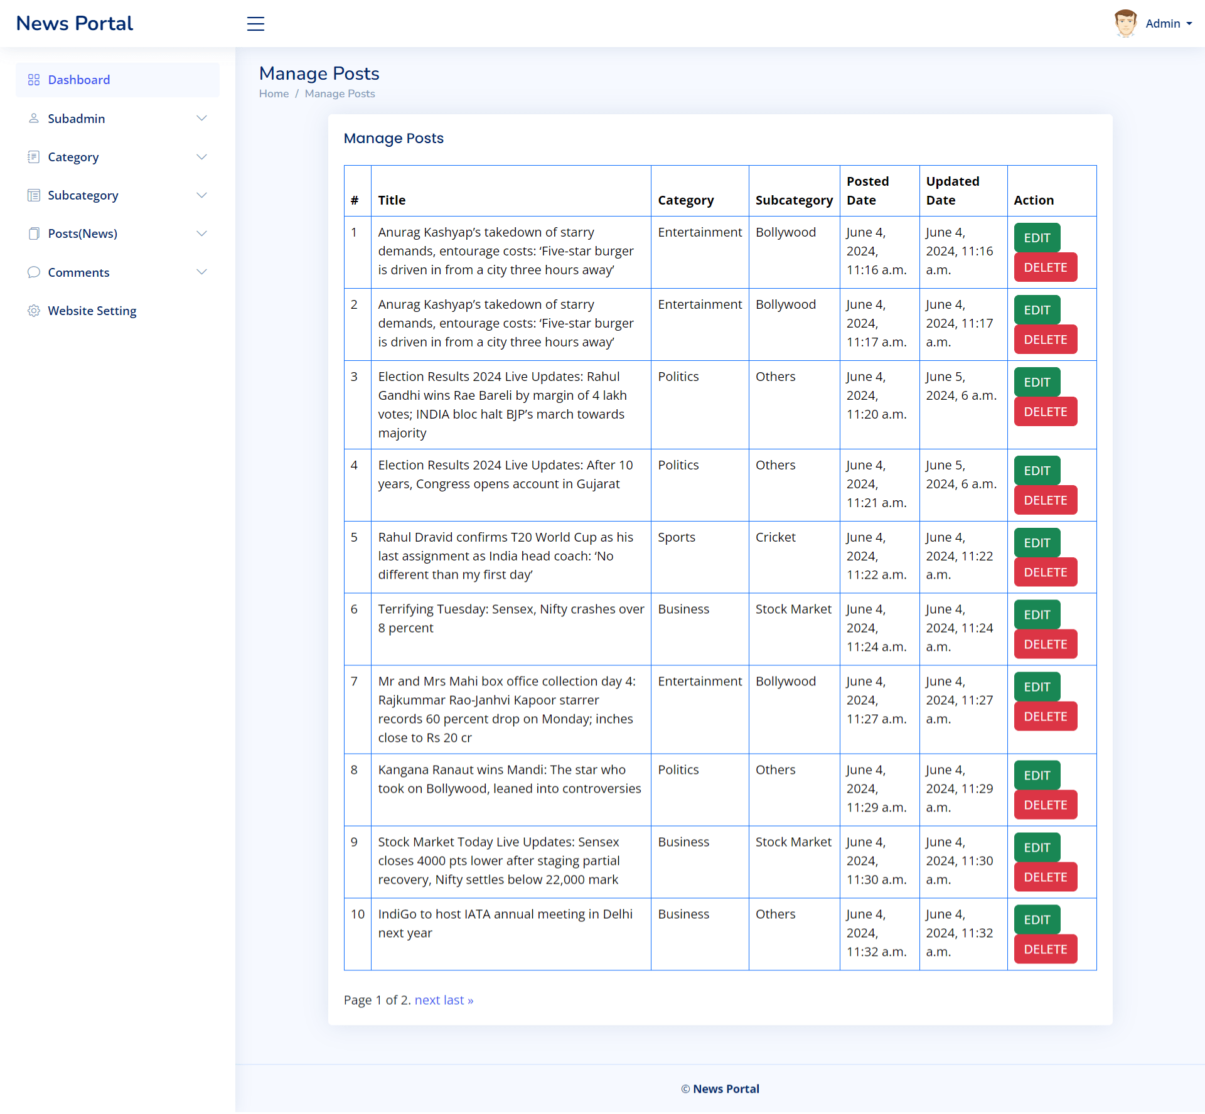The height and width of the screenshot is (1114, 1205).
Task: Click the News Portal logo
Action: click(74, 23)
